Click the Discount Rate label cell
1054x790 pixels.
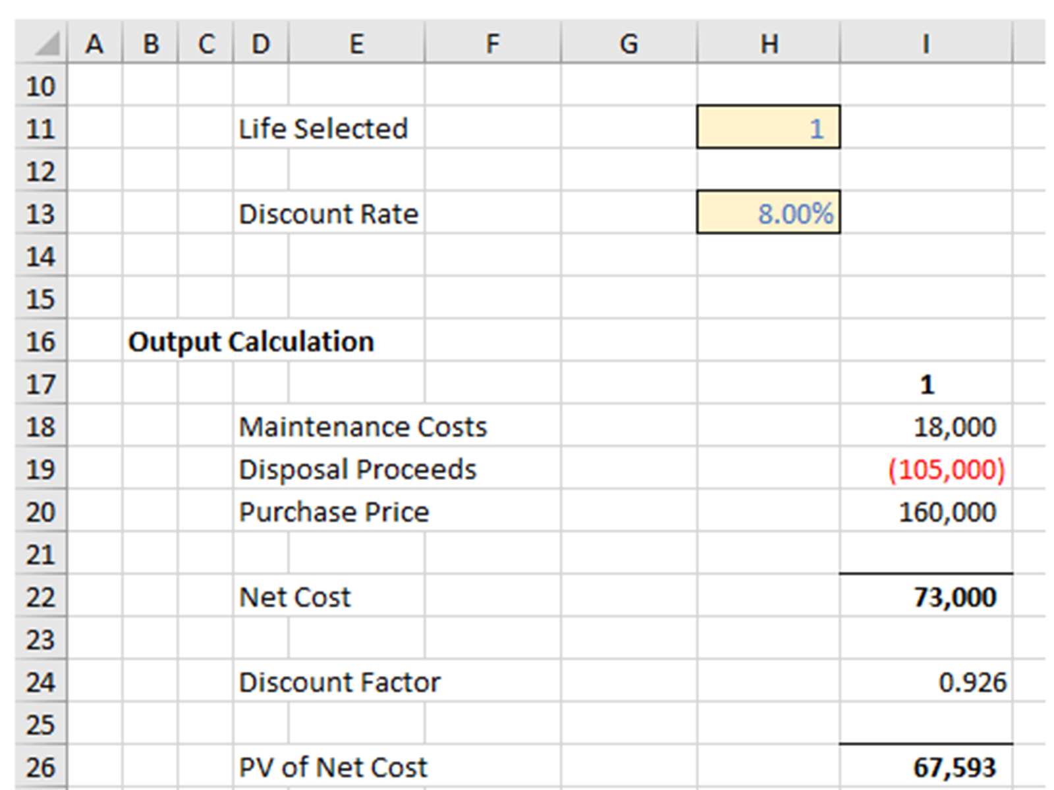[328, 213]
